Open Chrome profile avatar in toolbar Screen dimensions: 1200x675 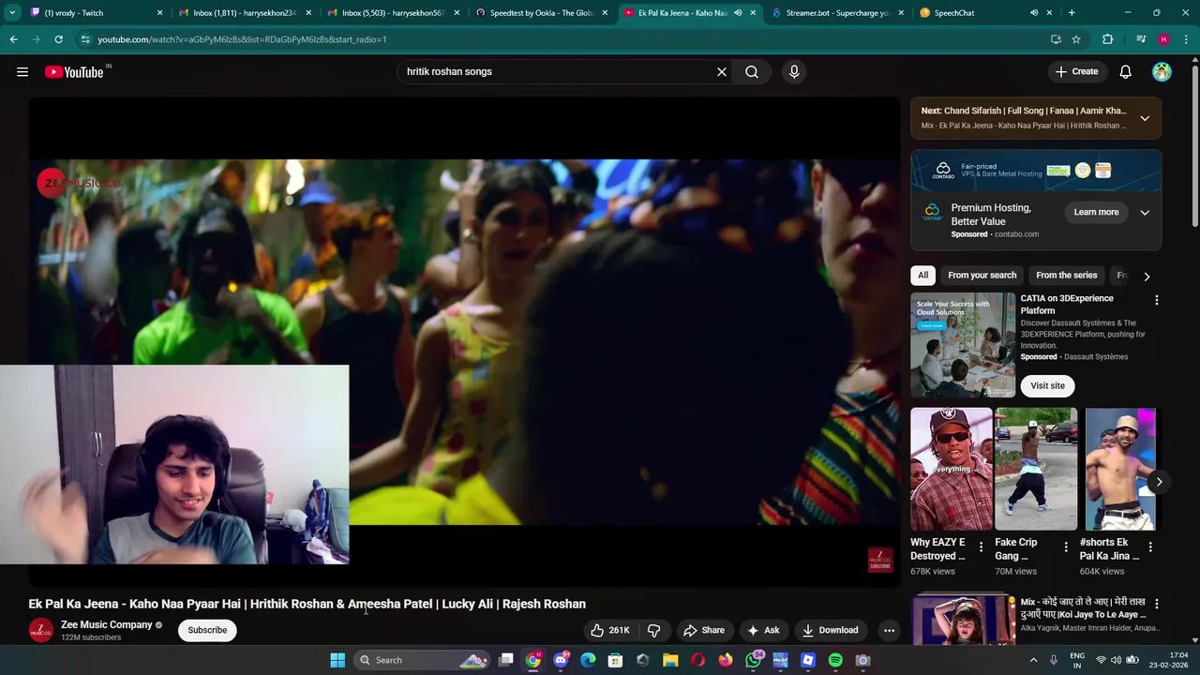pyautogui.click(x=1163, y=39)
